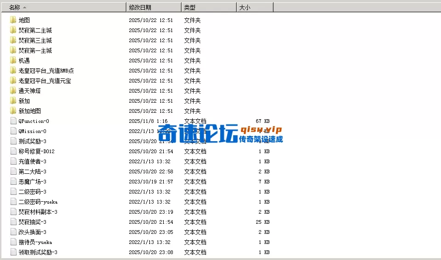Click the date 2025/10/20 23:19
The width and height of the screenshot is (441, 260).
tap(151, 212)
